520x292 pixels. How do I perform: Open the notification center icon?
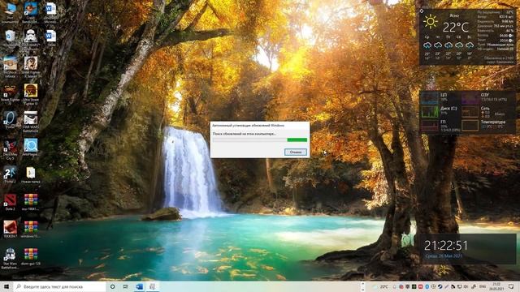pos(511,286)
